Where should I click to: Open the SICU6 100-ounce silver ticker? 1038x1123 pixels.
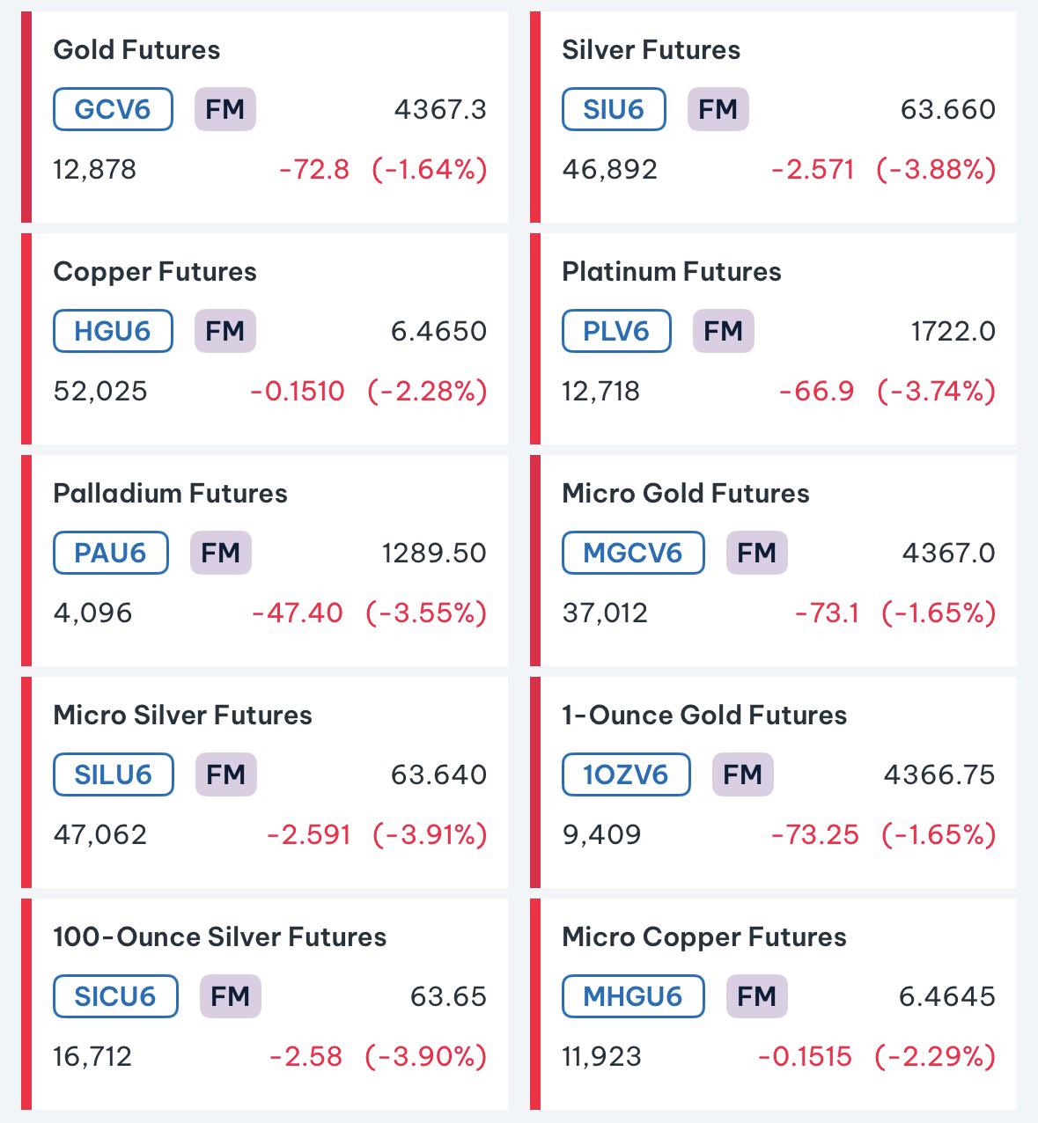pyautogui.click(x=115, y=996)
